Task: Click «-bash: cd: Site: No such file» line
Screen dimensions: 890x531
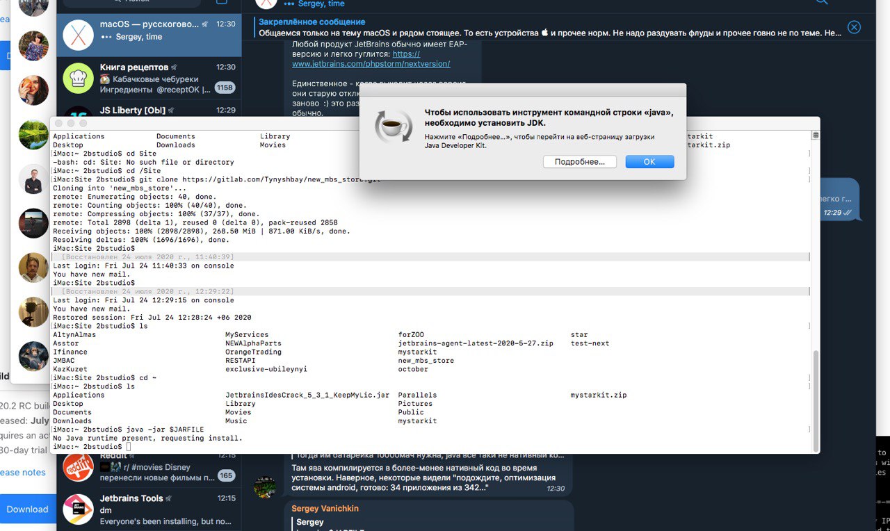Action: tap(143, 162)
